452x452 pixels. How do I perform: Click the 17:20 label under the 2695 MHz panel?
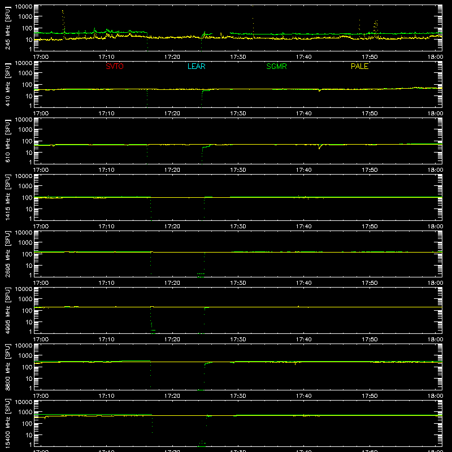pos(172,283)
